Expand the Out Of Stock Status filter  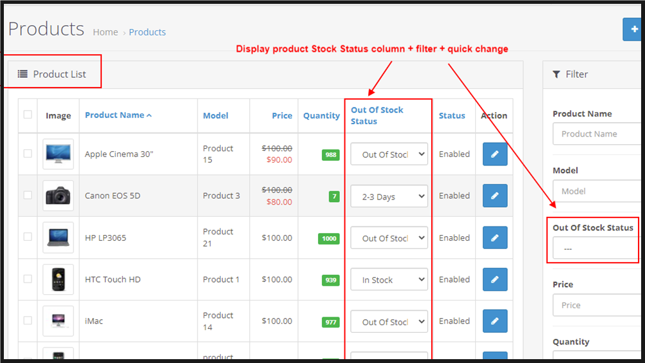[x=595, y=248]
